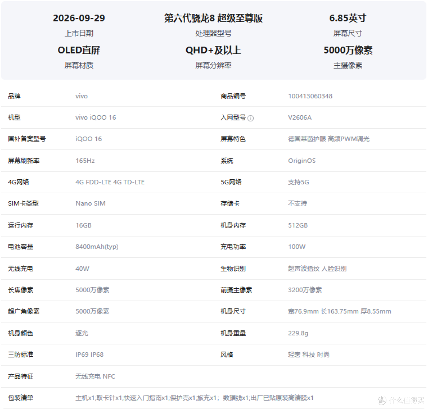Click 国补备案型号 value iQOO 16

coord(88,139)
